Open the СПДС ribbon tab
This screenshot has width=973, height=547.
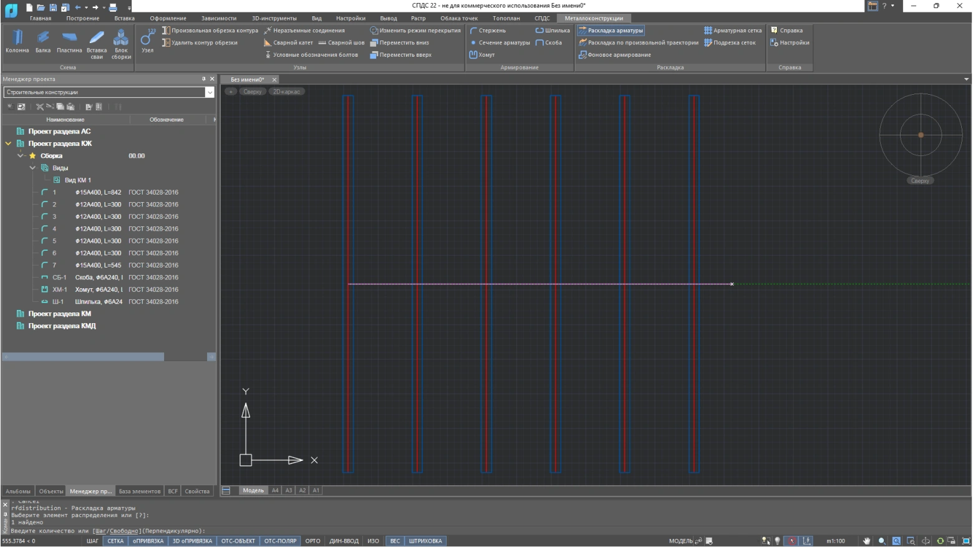click(541, 18)
